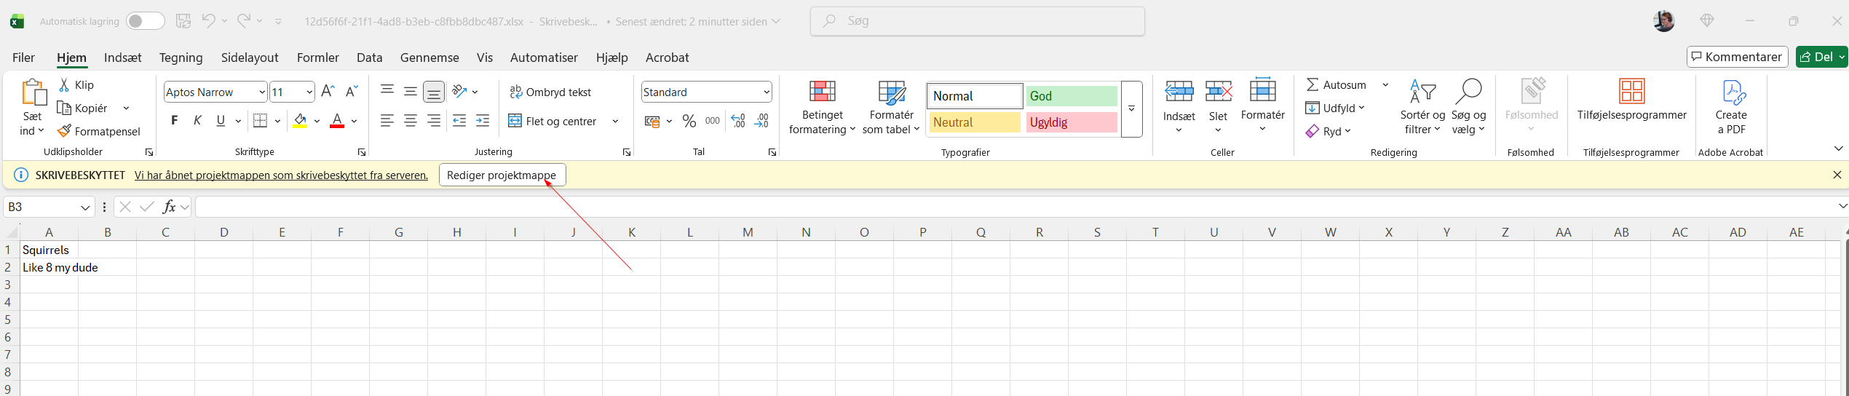The image size is (1849, 396).
Task: Click the decrease decimal icon
Action: (761, 121)
